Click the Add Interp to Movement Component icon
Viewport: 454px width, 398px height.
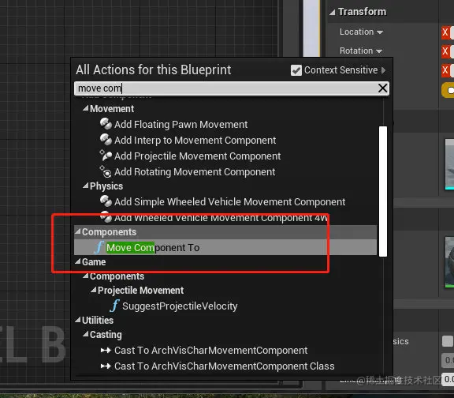106,140
